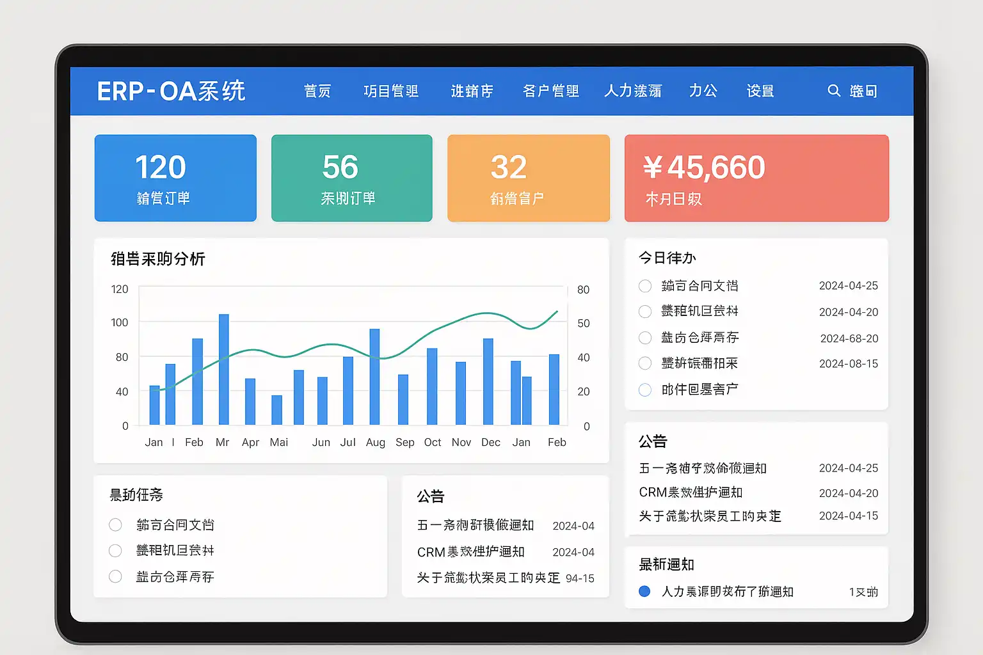
Task: Open the 设置 navigation item
Action: 760,91
